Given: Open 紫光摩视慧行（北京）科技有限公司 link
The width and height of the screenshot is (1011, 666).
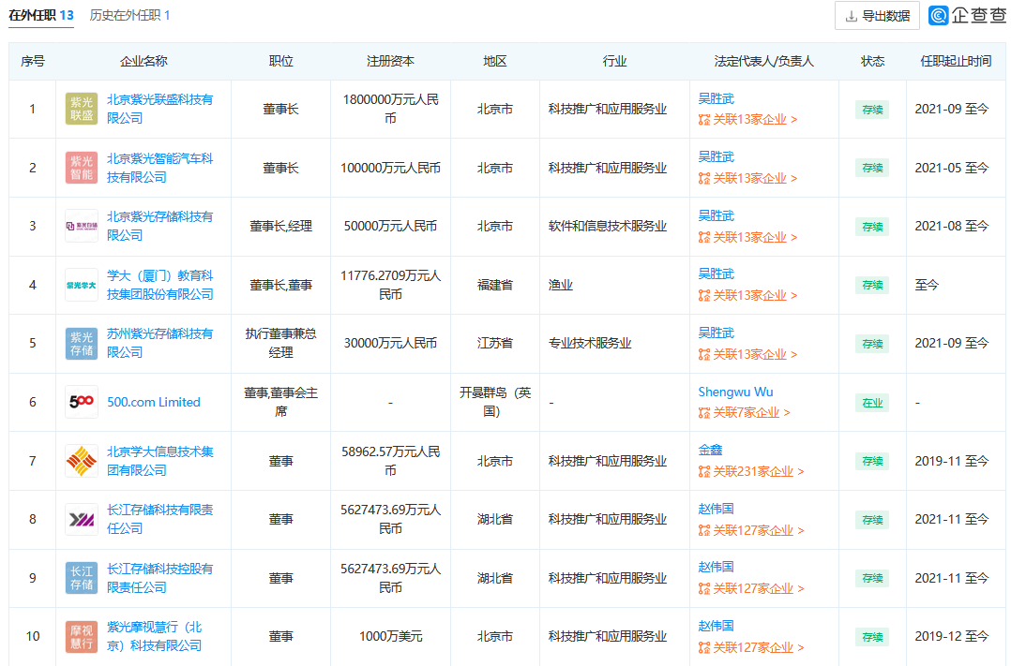Looking at the screenshot, I should point(155,636).
